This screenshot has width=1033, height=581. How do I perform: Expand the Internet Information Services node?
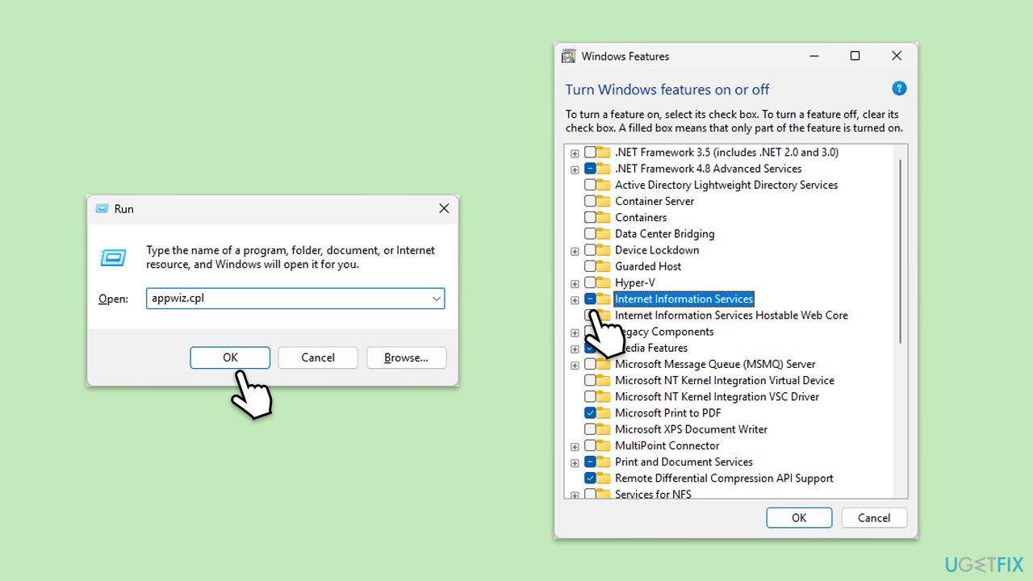coord(575,299)
